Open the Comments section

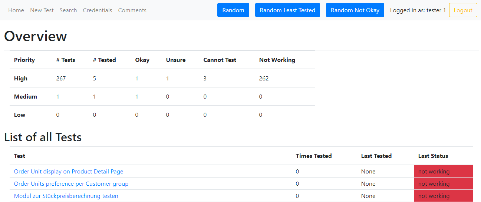point(132,10)
